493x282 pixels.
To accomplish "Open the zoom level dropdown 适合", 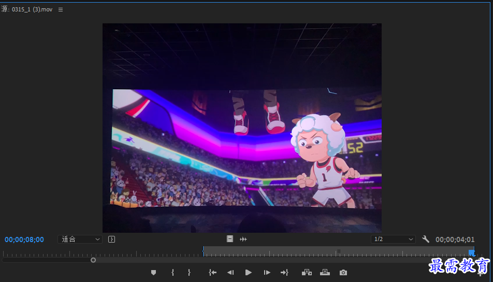I will [x=80, y=239].
